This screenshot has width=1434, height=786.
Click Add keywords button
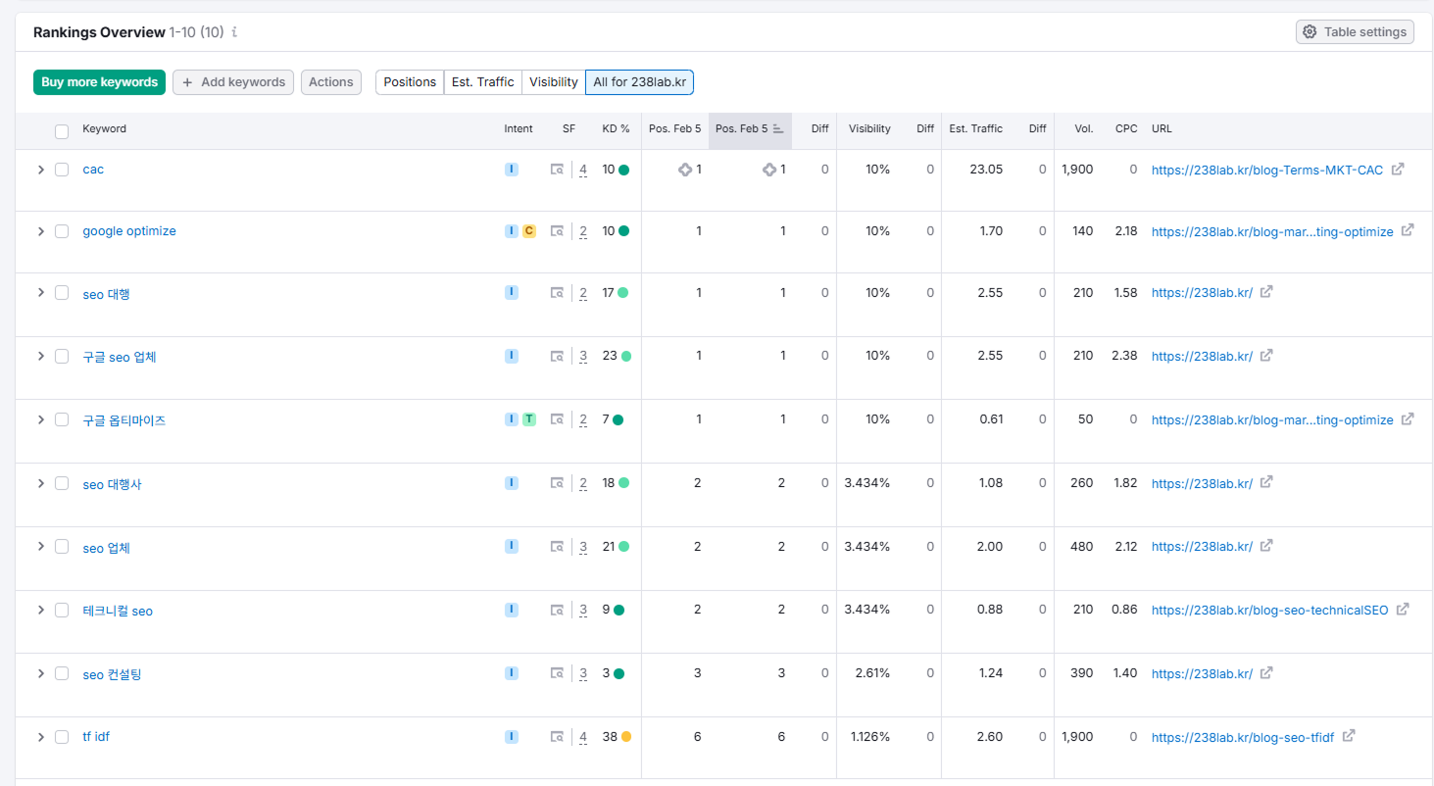pyautogui.click(x=233, y=82)
